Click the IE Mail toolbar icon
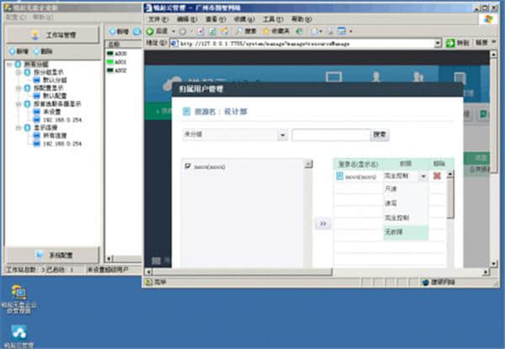Image resolution: width=505 pixels, height=349 pixels. click(x=315, y=31)
